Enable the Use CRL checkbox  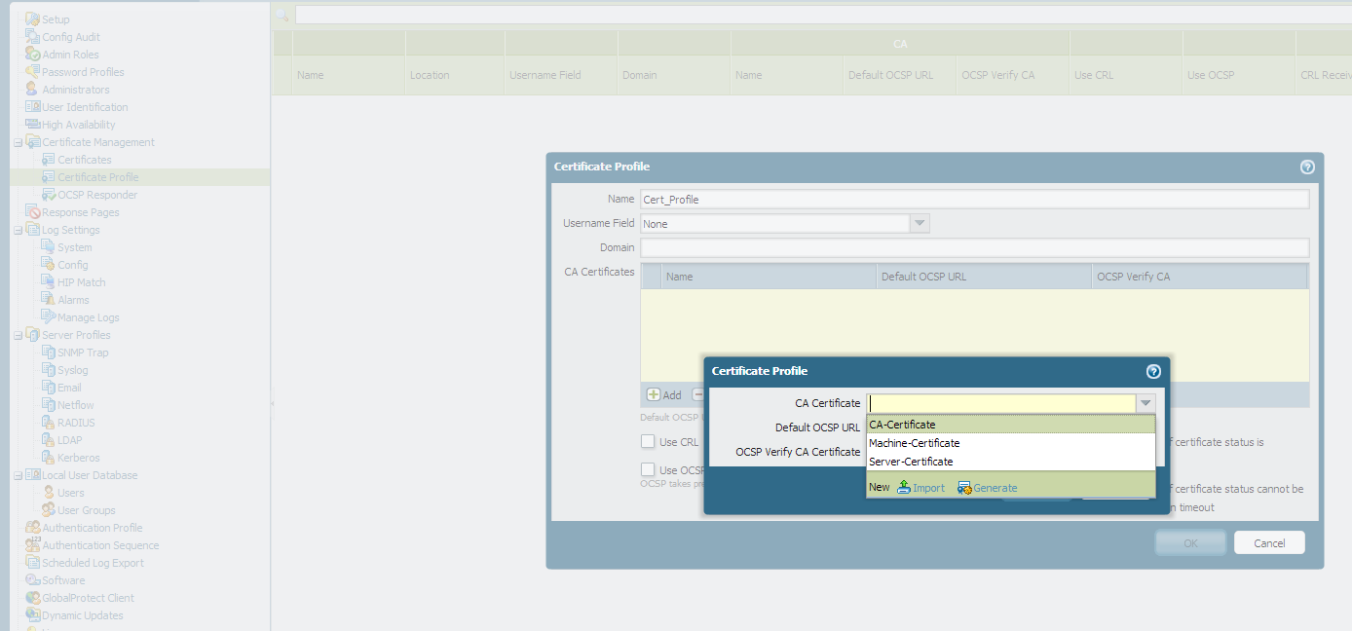pos(648,442)
